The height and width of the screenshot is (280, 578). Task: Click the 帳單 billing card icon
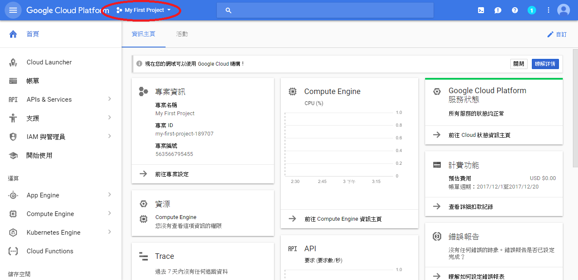click(x=13, y=81)
